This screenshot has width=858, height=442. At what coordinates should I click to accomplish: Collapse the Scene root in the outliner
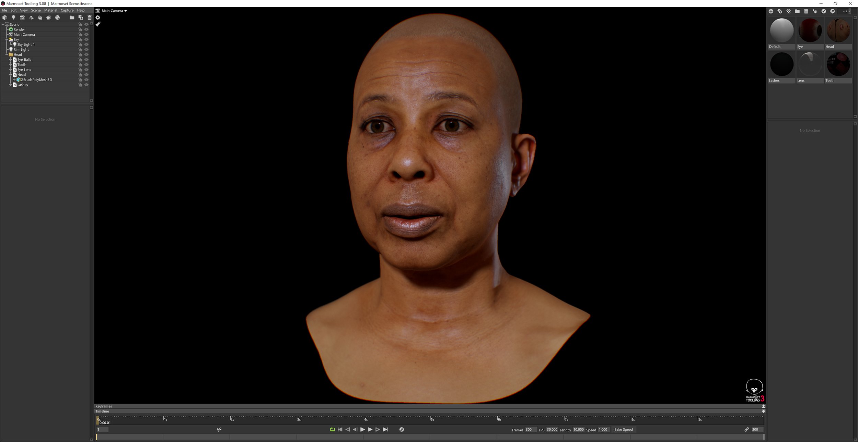click(x=3, y=24)
